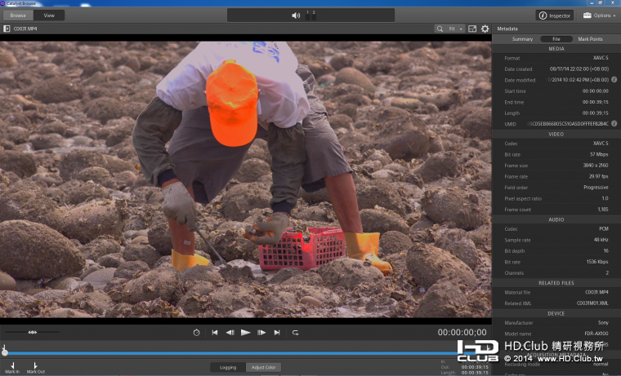621x376 pixels.
Task: Select the Frame rate 29.97 fps value
Action: [x=598, y=176]
